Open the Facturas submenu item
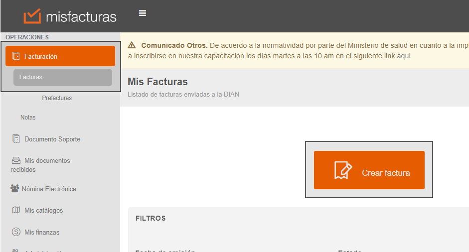The image size is (469, 252). tap(63, 77)
